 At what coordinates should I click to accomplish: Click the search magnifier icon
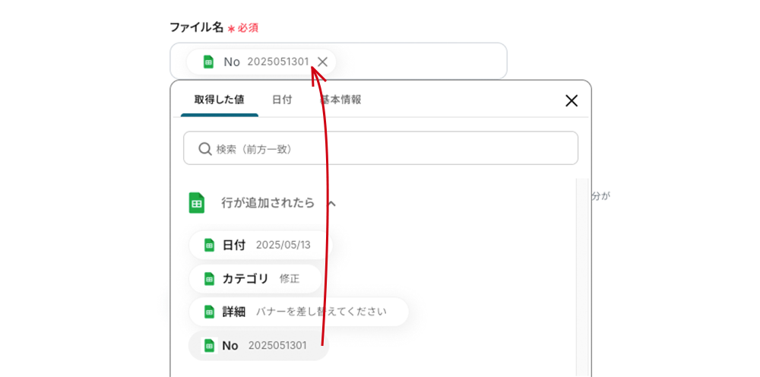pos(204,149)
